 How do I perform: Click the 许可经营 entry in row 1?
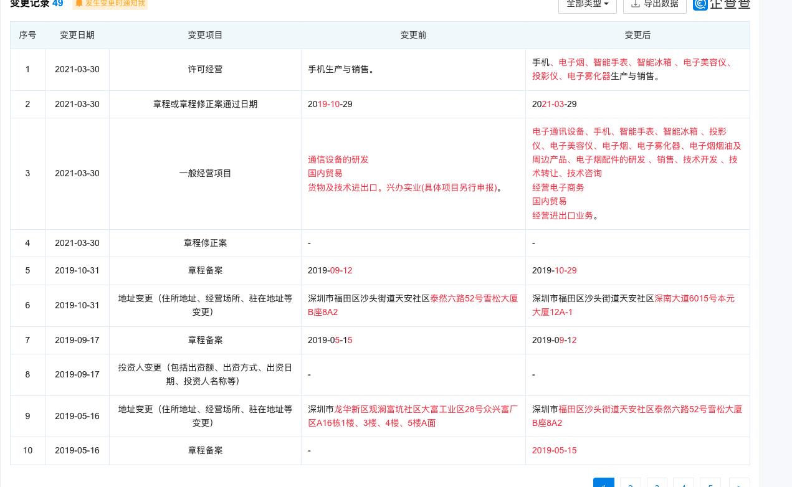pyautogui.click(x=205, y=69)
